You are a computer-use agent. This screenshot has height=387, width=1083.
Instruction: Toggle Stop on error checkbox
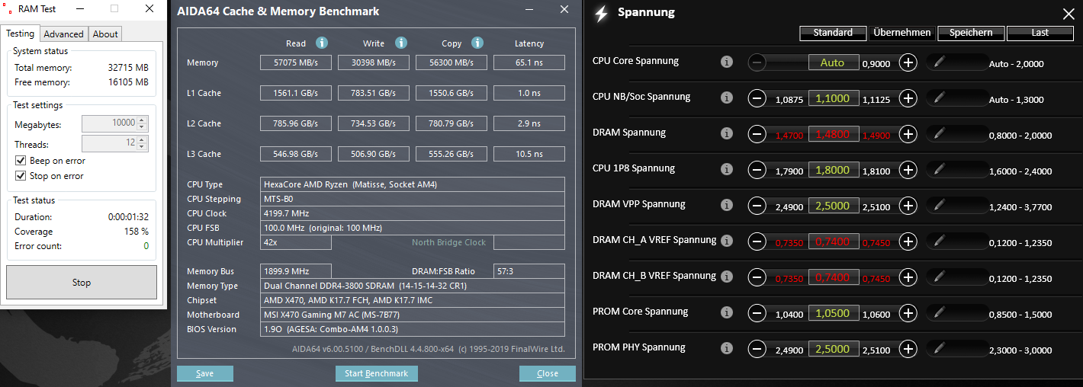pyautogui.click(x=21, y=176)
